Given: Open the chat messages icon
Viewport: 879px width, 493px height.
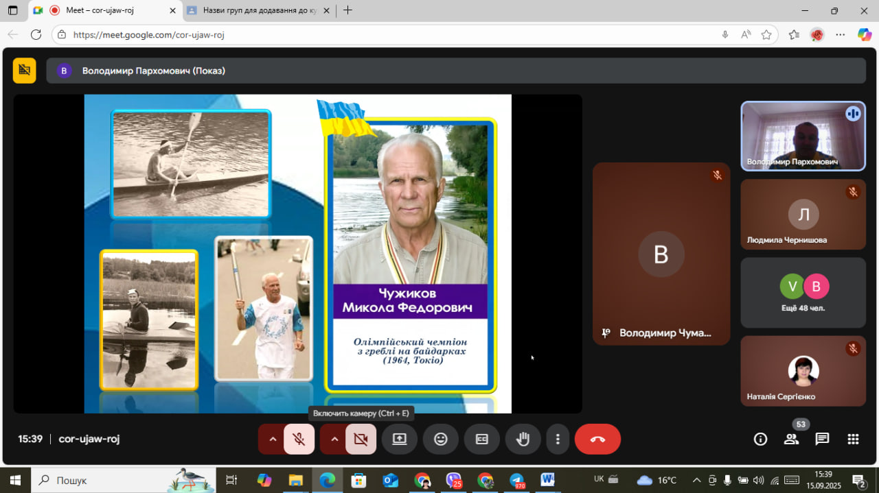Looking at the screenshot, I should coord(822,440).
